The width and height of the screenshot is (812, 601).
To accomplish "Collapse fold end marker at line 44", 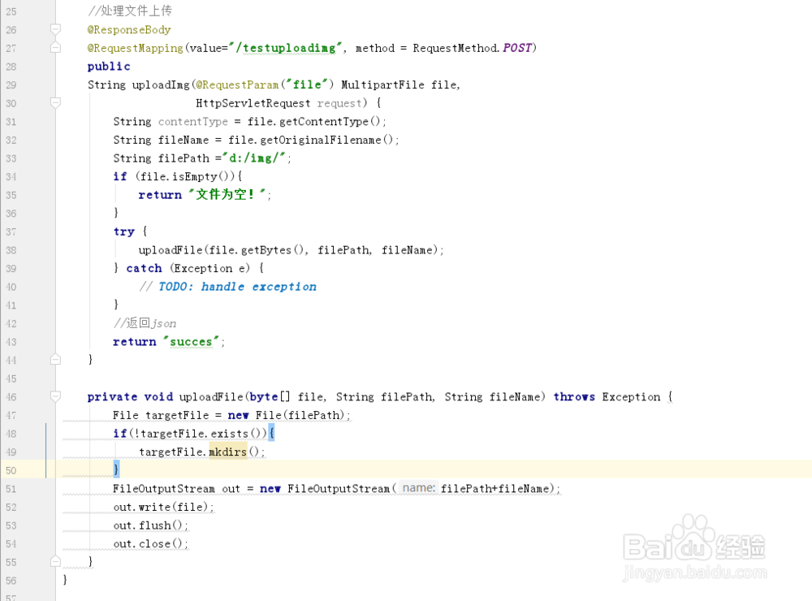I will (55, 359).
